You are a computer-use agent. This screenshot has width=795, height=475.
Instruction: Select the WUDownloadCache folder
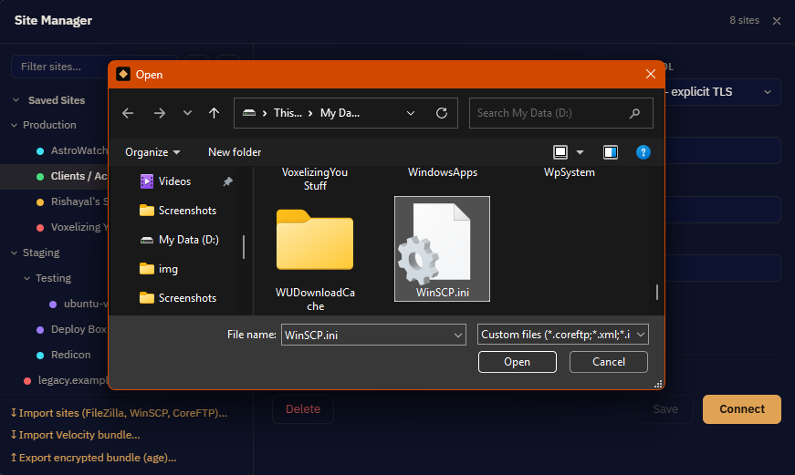point(315,256)
